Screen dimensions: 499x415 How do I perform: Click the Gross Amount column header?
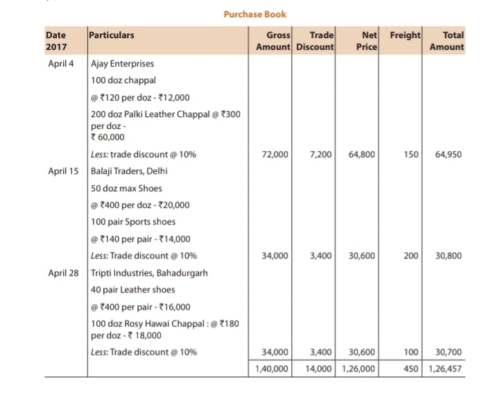tap(274, 41)
